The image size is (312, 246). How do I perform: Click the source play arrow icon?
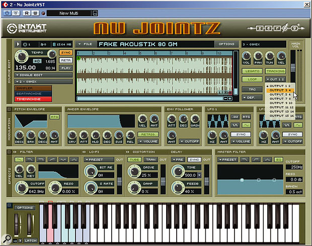coord(18,44)
